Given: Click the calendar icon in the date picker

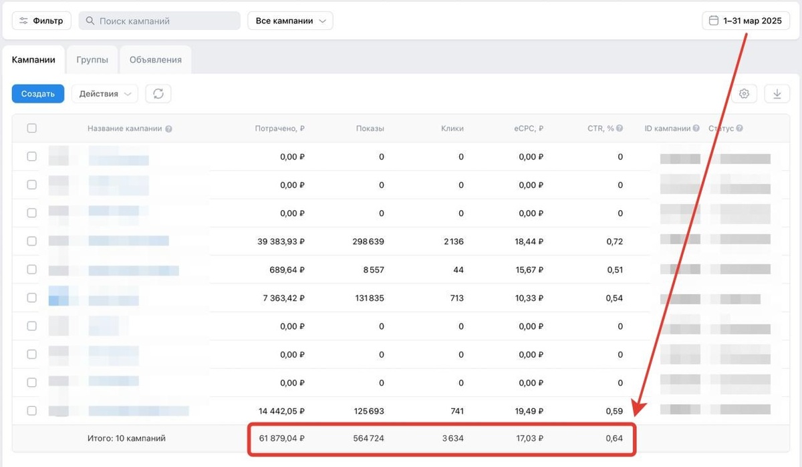Looking at the screenshot, I should click(x=713, y=21).
